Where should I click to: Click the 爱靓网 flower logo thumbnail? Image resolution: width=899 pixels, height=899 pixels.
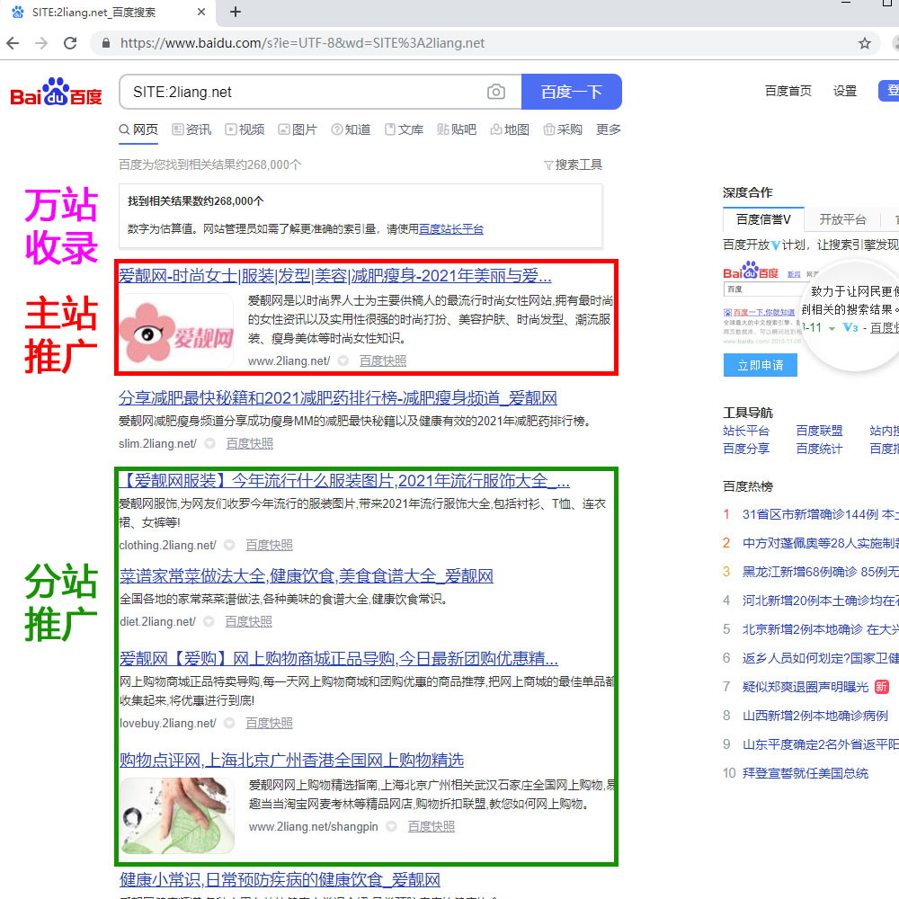pos(176,331)
